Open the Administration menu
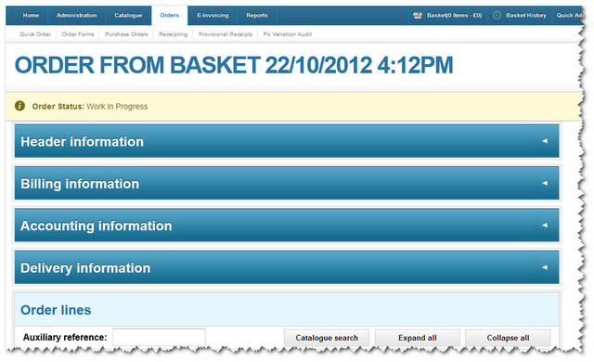The image size is (594, 362). (x=76, y=16)
